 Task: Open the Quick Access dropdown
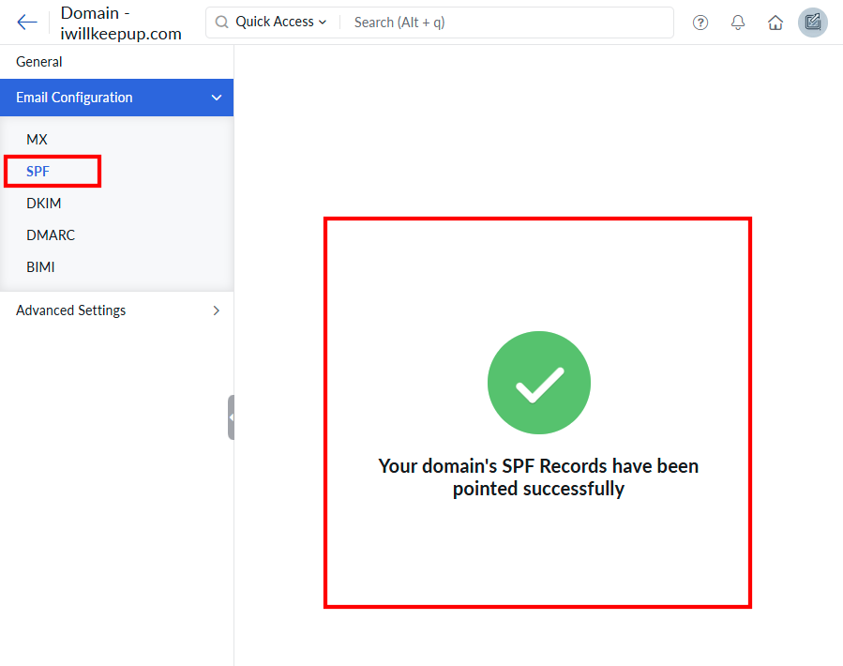click(280, 23)
